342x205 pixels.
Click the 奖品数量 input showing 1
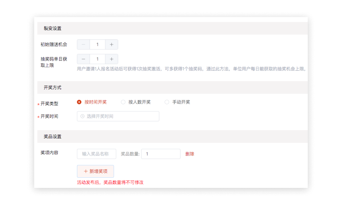[x=161, y=154]
